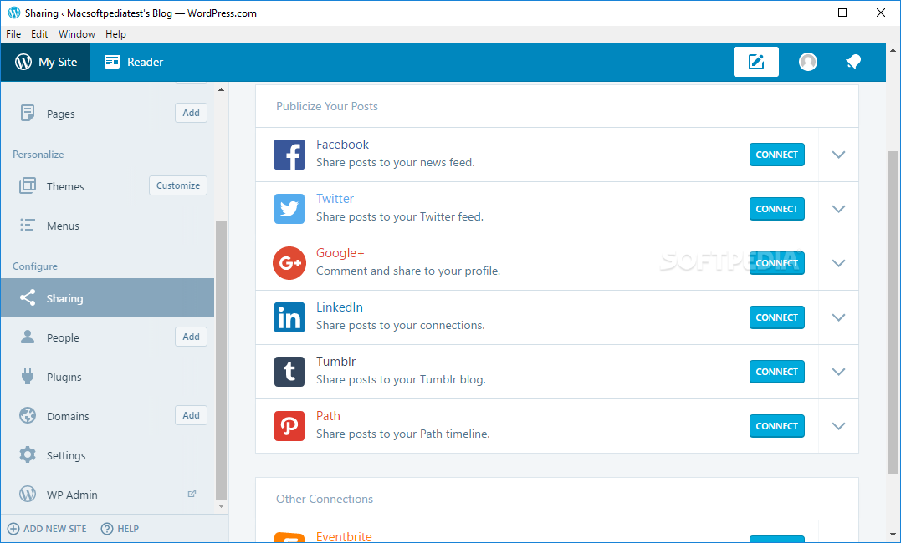This screenshot has width=901, height=543.
Task: Connect the LinkedIn account
Action: (777, 317)
